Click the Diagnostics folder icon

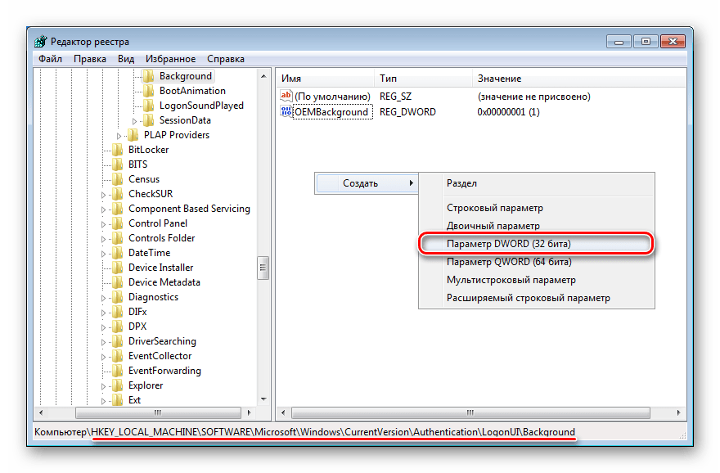[118, 297]
